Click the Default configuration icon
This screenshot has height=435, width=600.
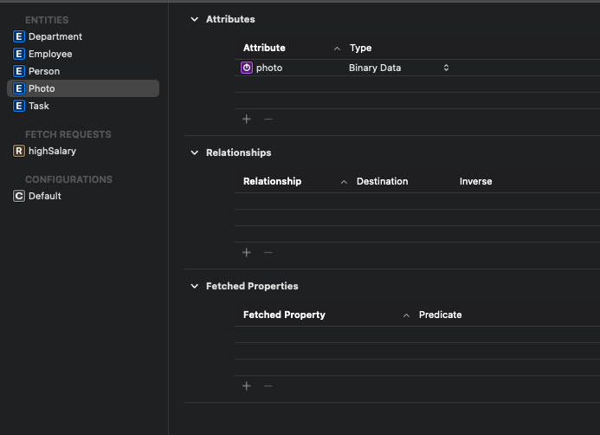tap(19, 196)
